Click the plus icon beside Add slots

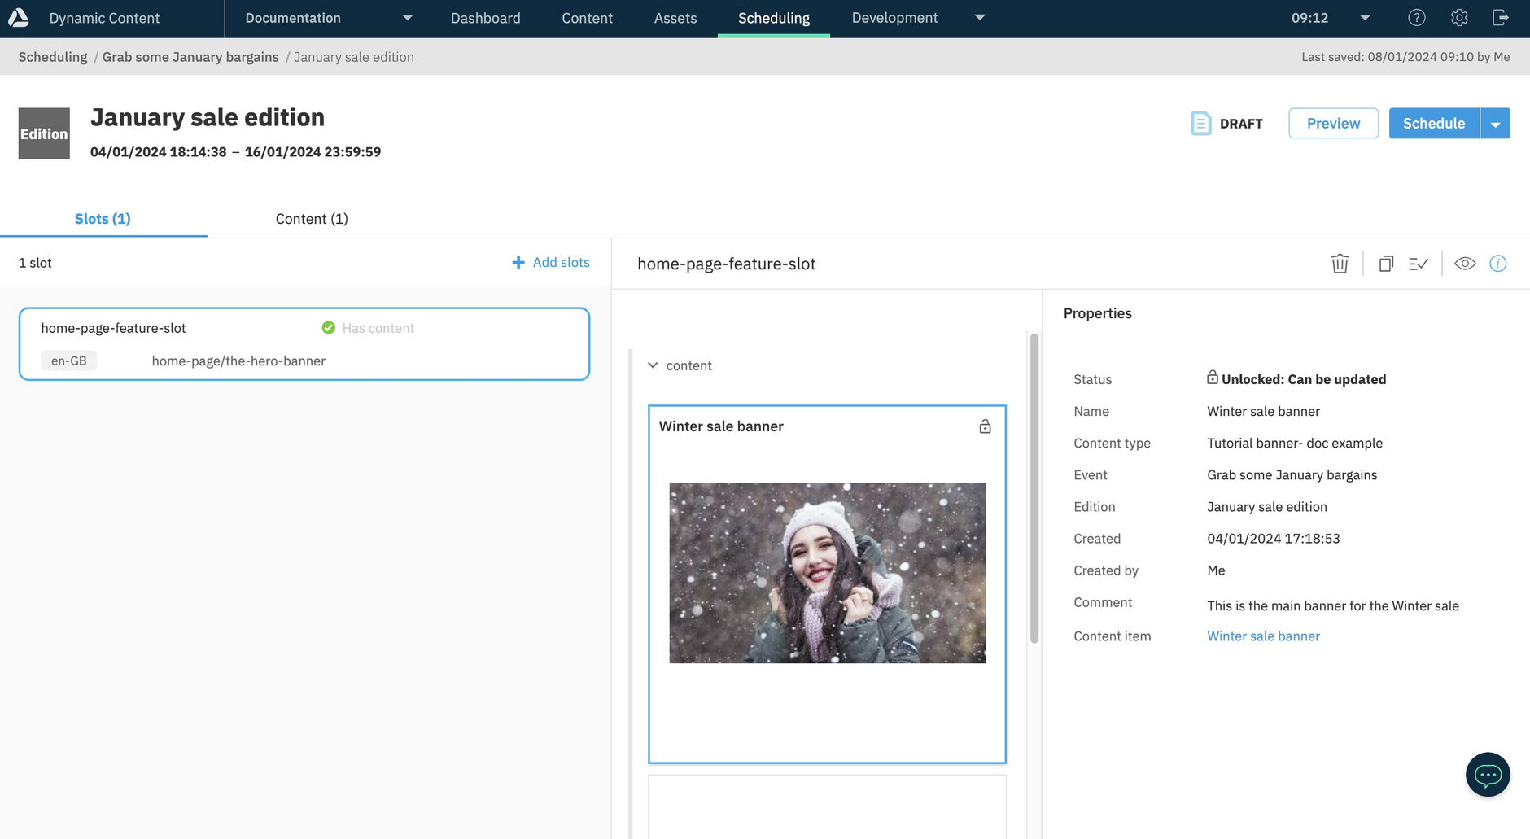pos(518,262)
